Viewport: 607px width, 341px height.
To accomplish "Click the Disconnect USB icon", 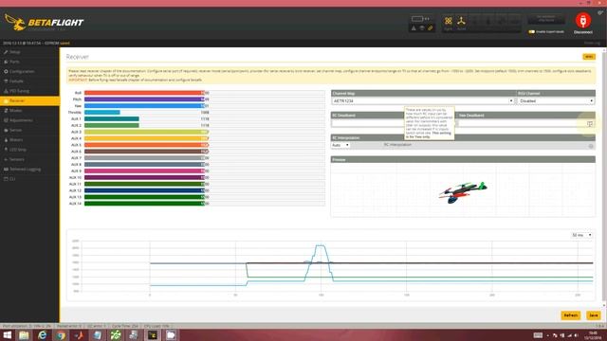I will pos(583,21).
